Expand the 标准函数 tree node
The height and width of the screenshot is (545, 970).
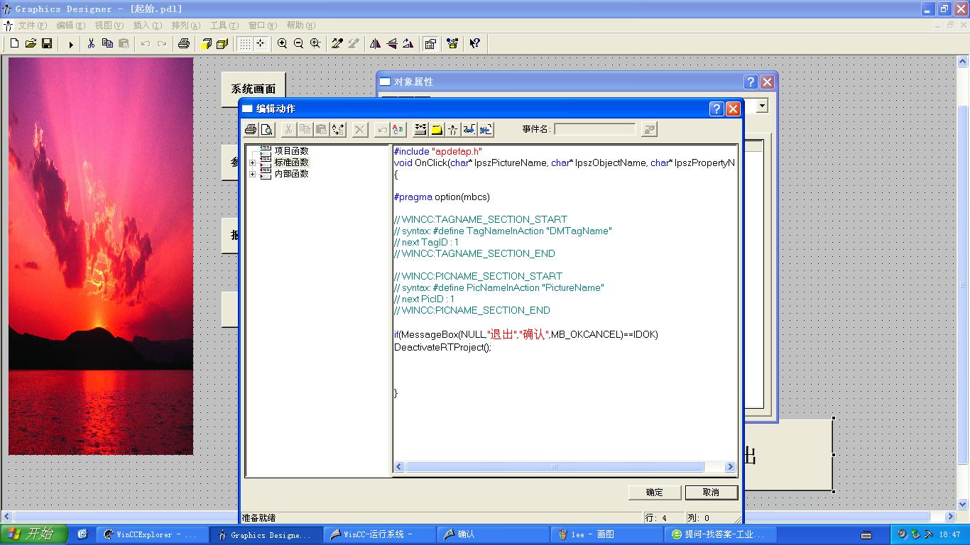[x=252, y=163]
